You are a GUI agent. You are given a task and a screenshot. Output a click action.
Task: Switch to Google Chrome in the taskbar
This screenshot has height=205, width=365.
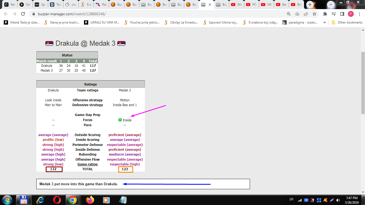(72, 200)
